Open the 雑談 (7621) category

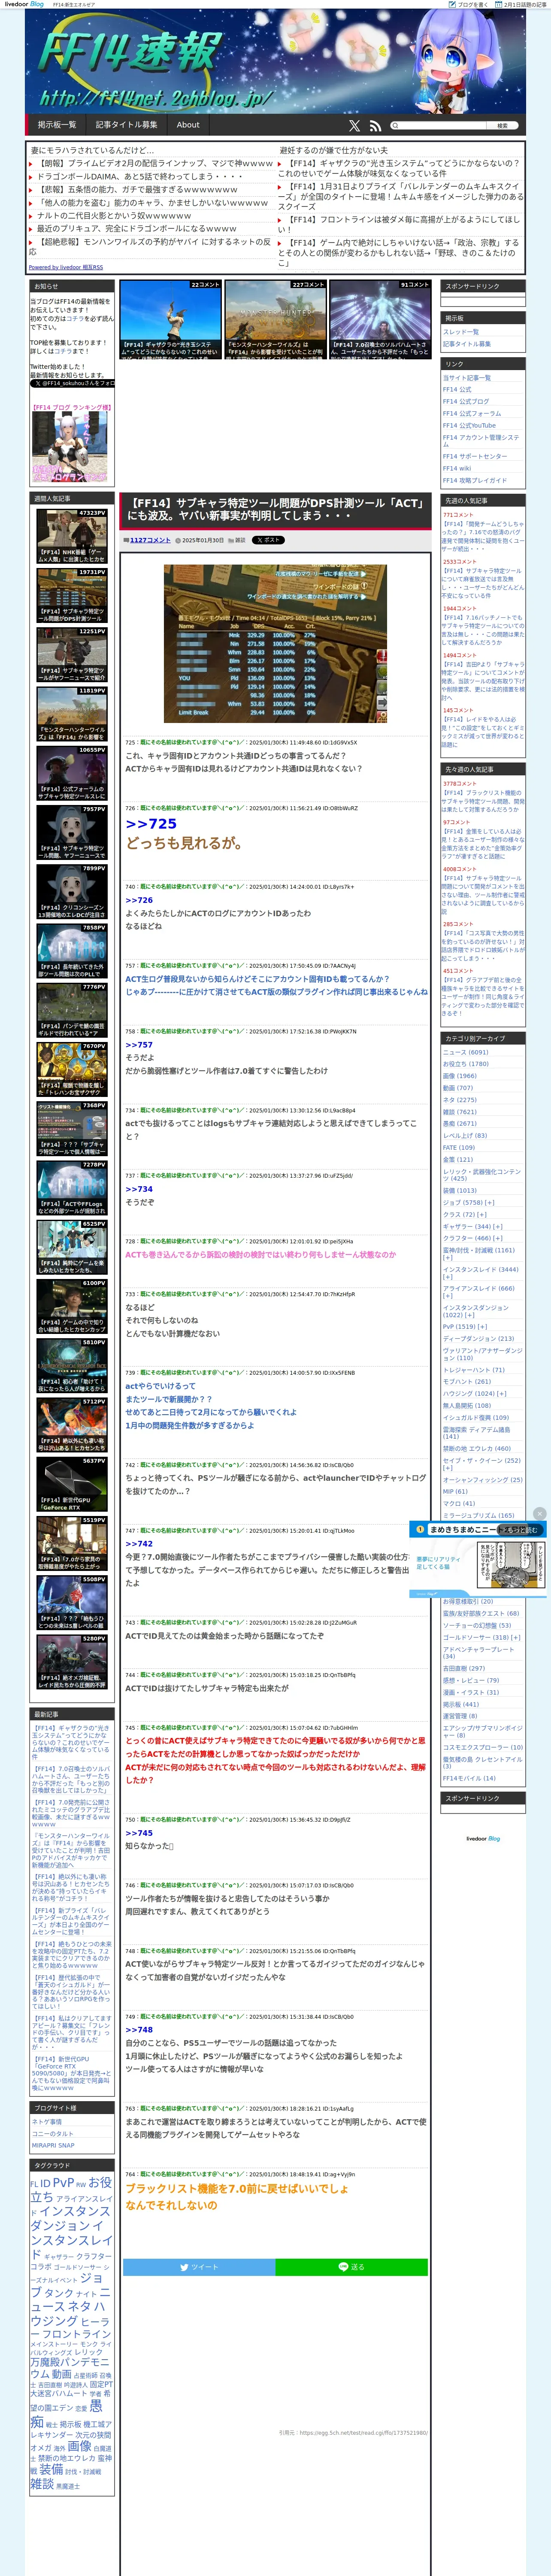coord(460,1111)
